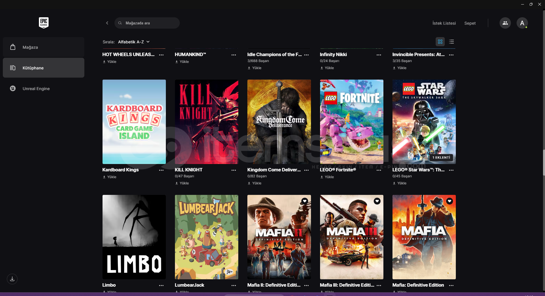This screenshot has height=296, width=545.
Task: Click the 0/45 Başarı text
Action: pyautogui.click(x=402, y=176)
